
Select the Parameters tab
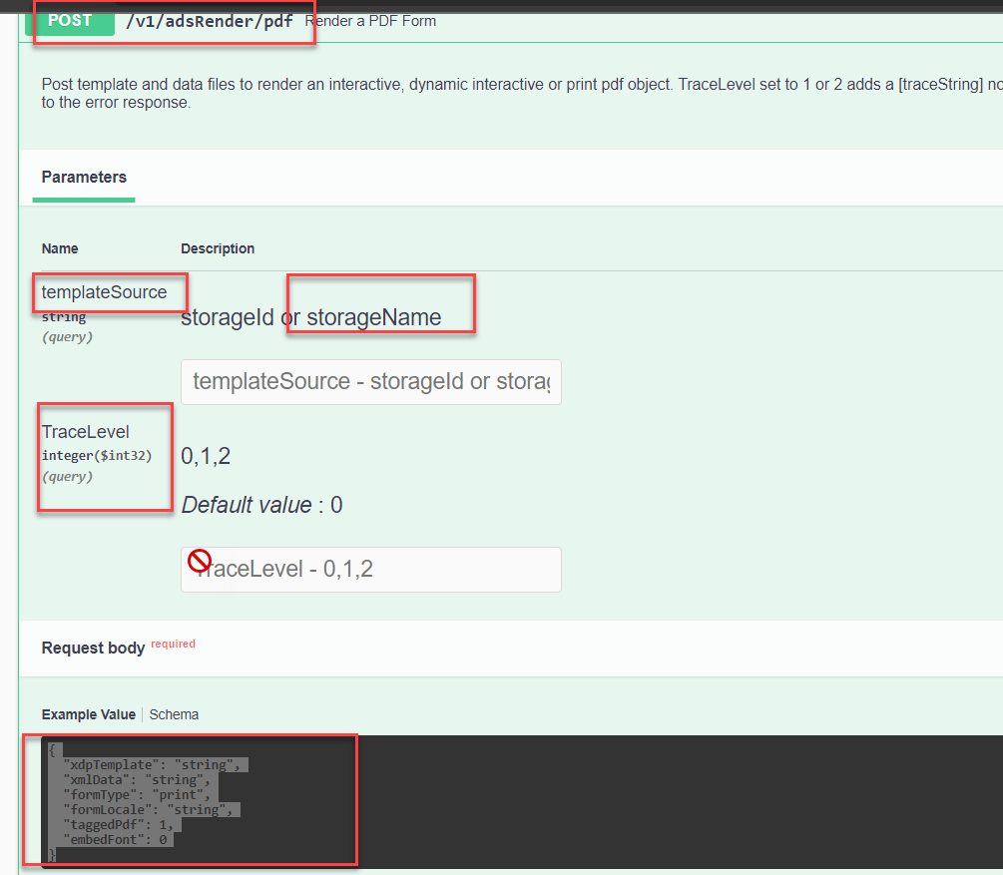coord(84,178)
